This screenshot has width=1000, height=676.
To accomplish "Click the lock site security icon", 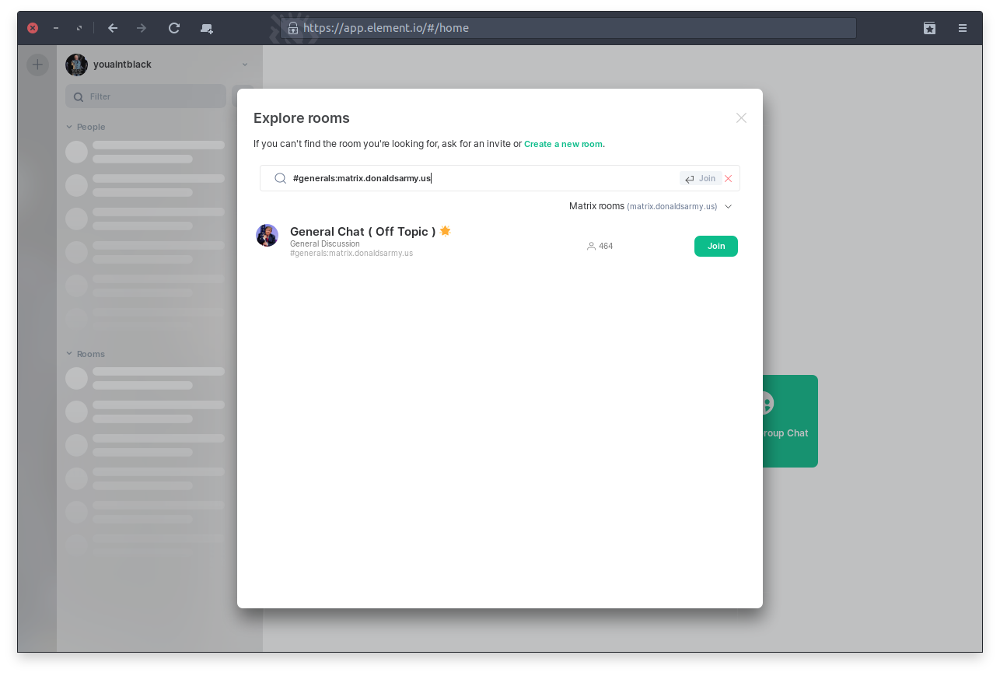I will click(x=293, y=28).
